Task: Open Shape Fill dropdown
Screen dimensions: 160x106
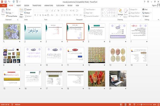Action: coord(133,10)
